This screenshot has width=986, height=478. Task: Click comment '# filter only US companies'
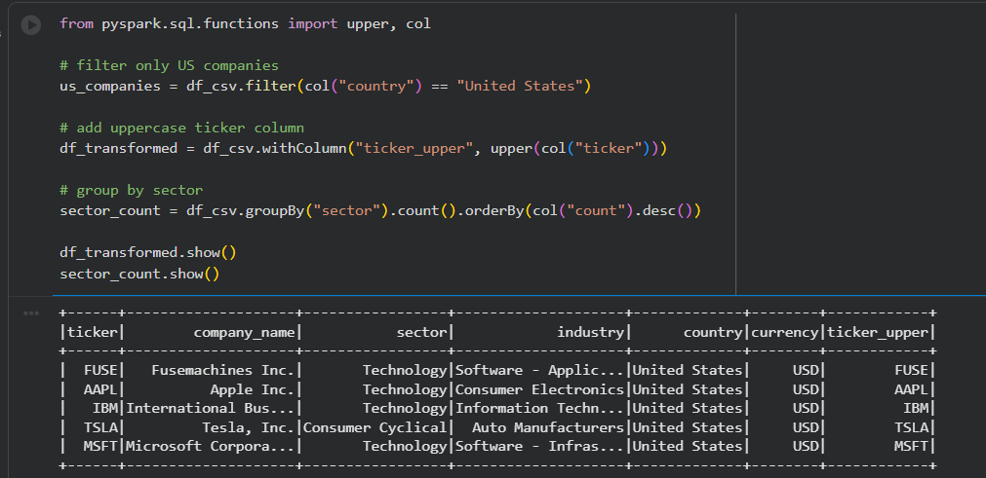click(169, 65)
